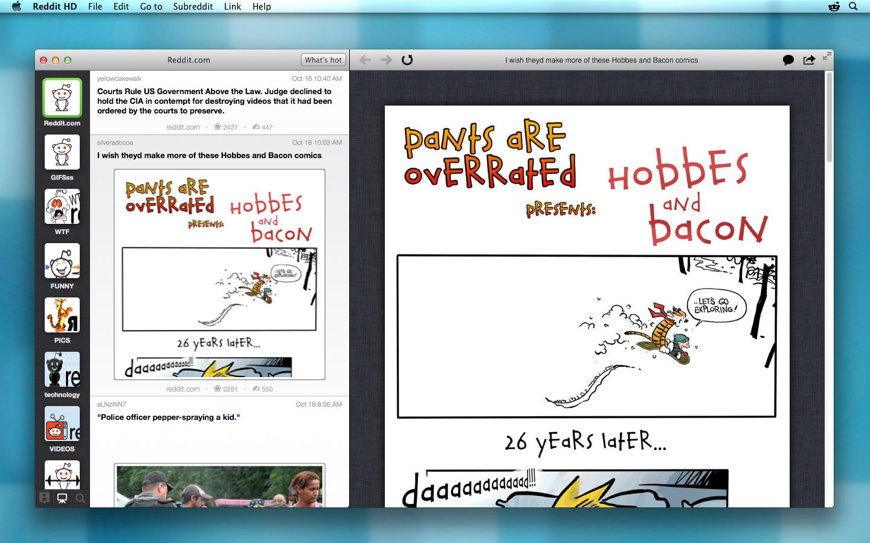Click the score alien icon beside 2427

217,127
